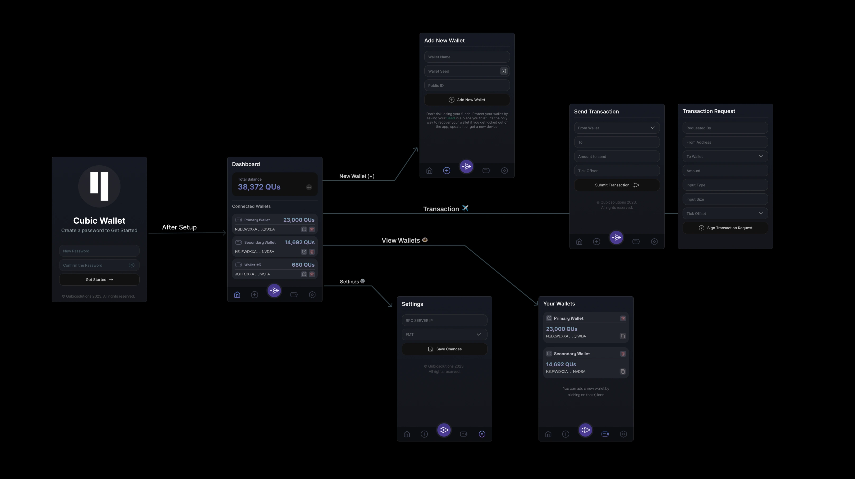Viewport: 855px width, 479px height.
Task: Click Home icon in Dashboard bottom bar
Action: 237,295
